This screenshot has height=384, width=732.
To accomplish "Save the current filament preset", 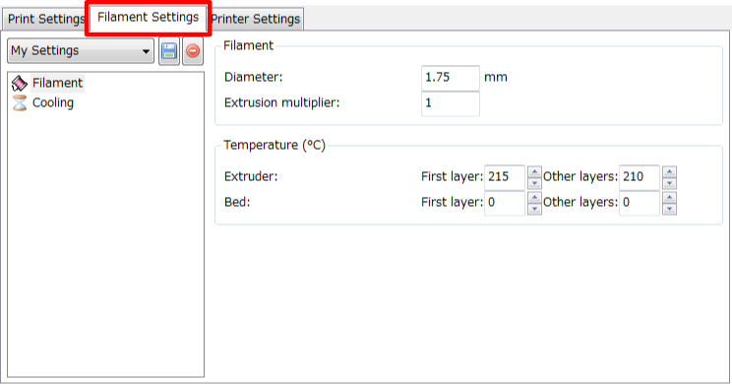I will (169, 51).
